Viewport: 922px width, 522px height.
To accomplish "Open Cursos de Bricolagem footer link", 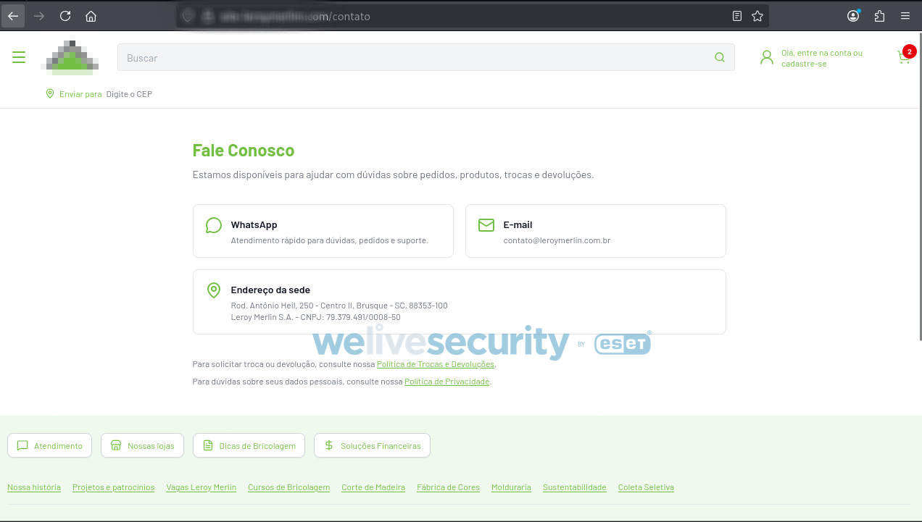I will 288,487.
